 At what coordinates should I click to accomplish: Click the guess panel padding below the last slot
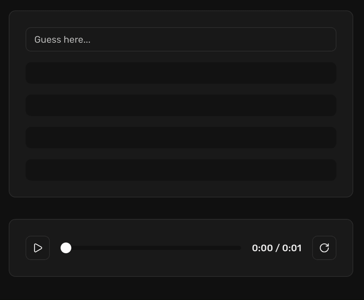click(181, 189)
